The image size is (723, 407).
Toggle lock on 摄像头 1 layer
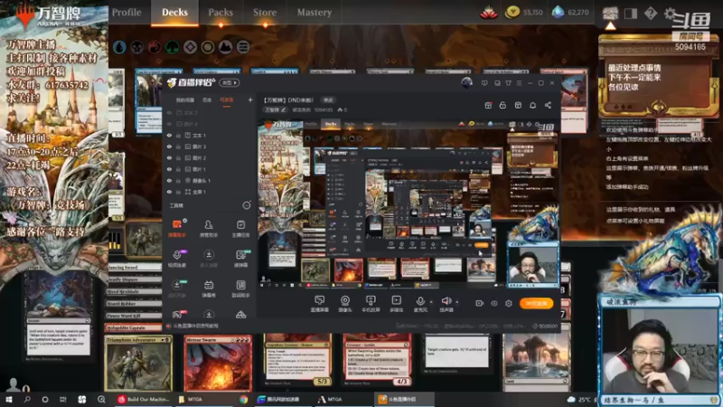point(178,180)
